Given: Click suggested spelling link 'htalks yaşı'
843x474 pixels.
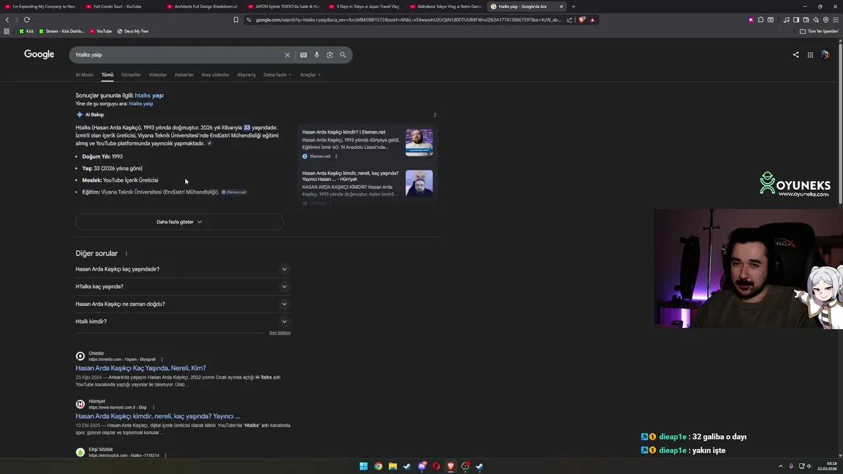Looking at the screenshot, I should point(149,95).
